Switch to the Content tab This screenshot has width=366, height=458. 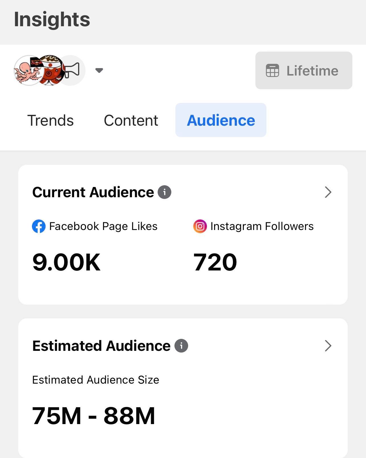coord(131,120)
